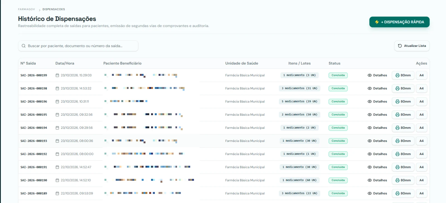Open FARMAGOV breadcrumb link
This screenshot has width=446, height=203.
click(26, 9)
